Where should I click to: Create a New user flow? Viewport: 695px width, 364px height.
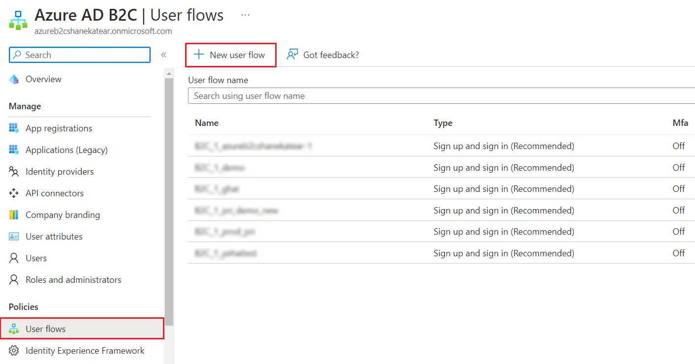click(x=231, y=55)
